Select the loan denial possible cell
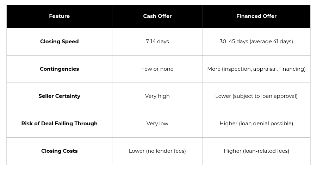Screen dimensions: 317x176 256,124
